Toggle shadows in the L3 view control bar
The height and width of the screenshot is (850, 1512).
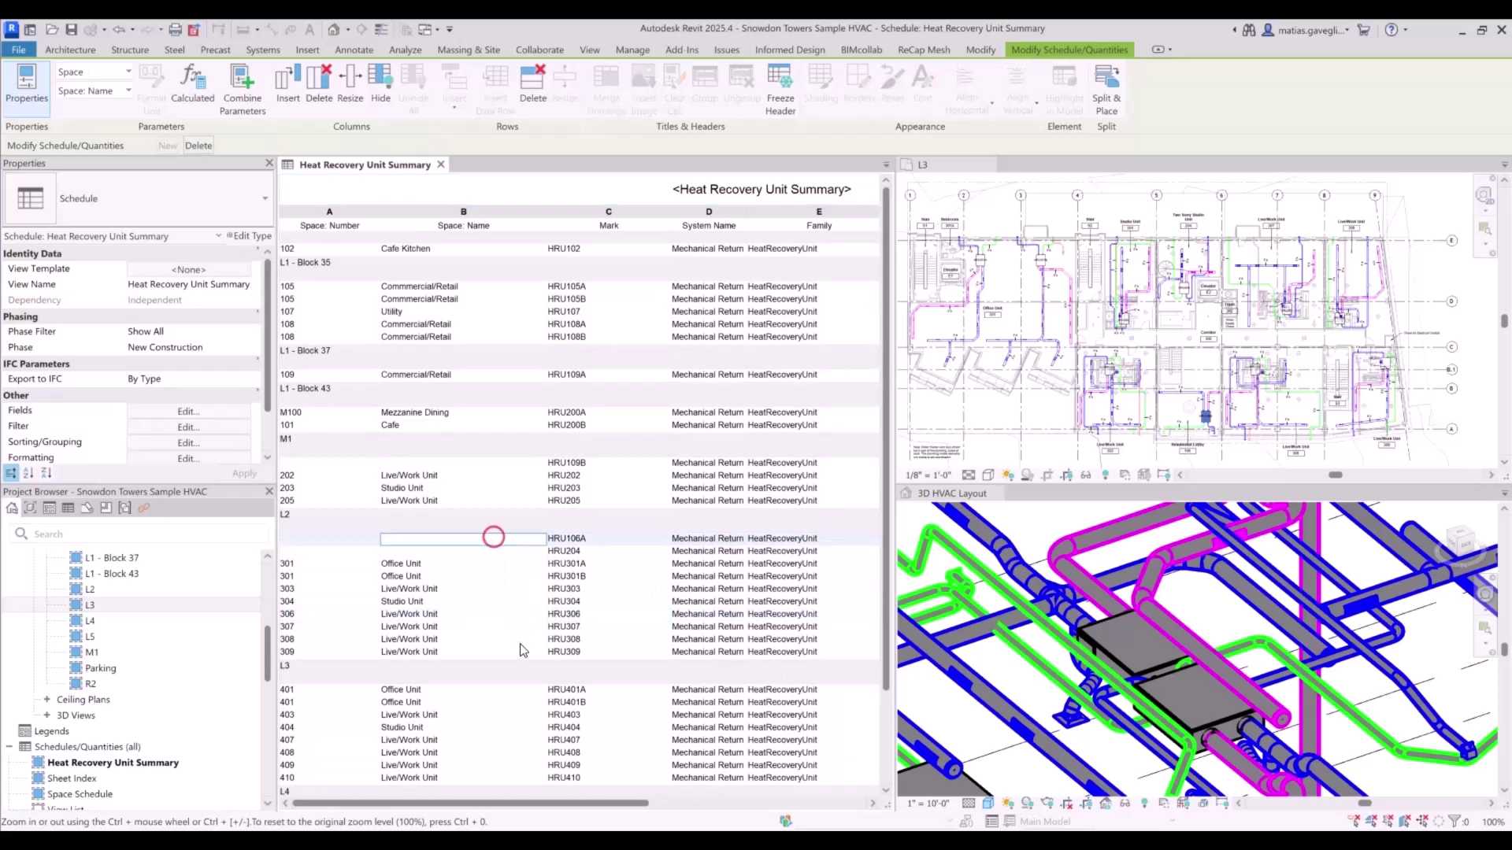click(x=1028, y=475)
